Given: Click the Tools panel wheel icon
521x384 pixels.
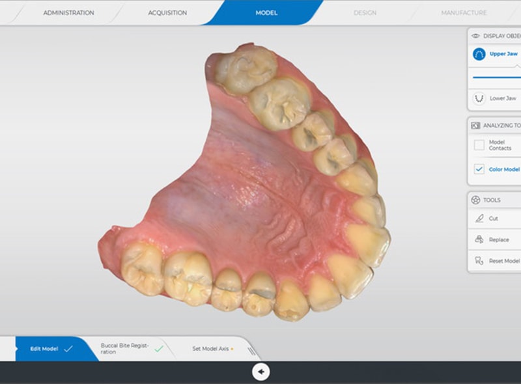Looking at the screenshot, I should tap(475, 200).
